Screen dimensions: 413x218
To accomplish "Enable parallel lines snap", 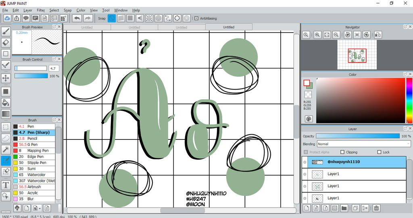I will pos(121,18).
